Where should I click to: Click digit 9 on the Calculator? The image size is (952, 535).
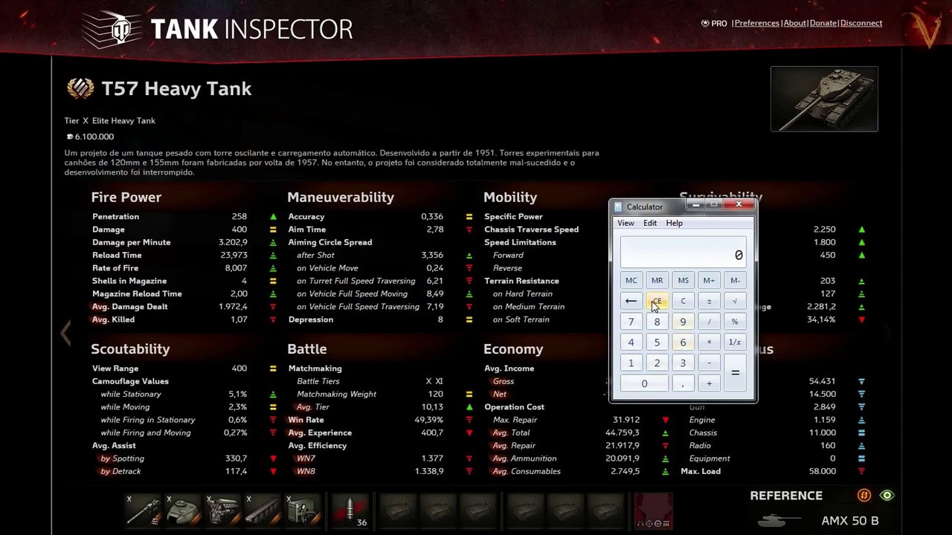click(x=683, y=322)
